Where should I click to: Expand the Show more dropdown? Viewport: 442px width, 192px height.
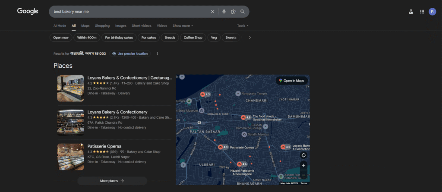click(x=183, y=26)
